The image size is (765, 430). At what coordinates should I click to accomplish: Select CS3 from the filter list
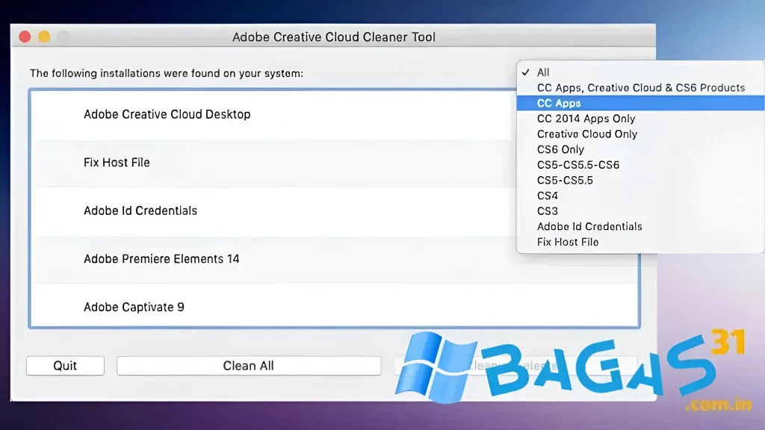click(640, 211)
